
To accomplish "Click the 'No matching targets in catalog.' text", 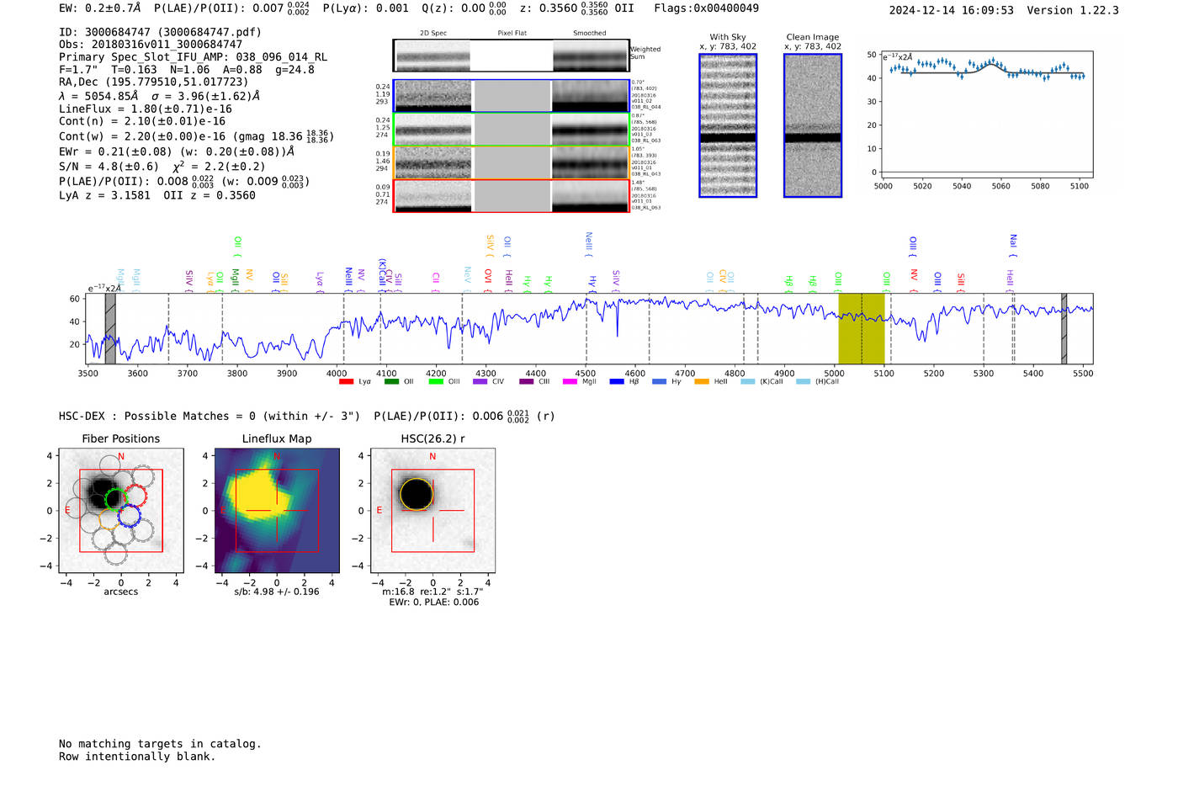I will (160, 744).
